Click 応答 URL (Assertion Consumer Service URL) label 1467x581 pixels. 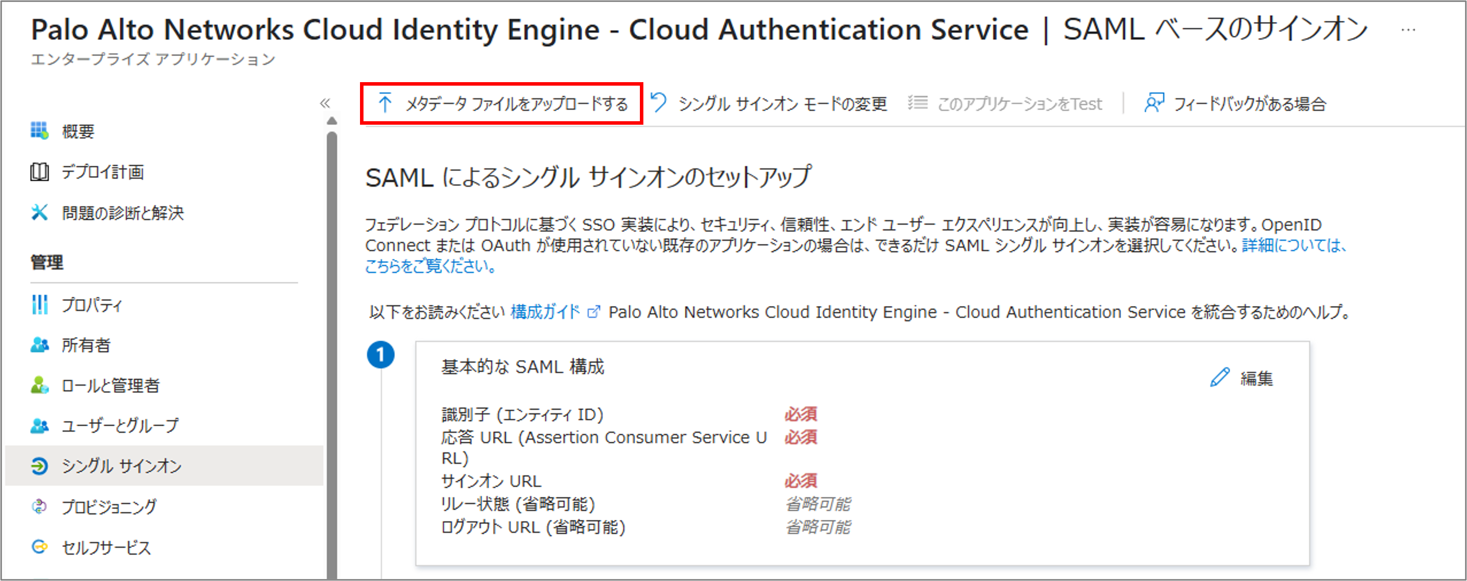[x=604, y=448]
